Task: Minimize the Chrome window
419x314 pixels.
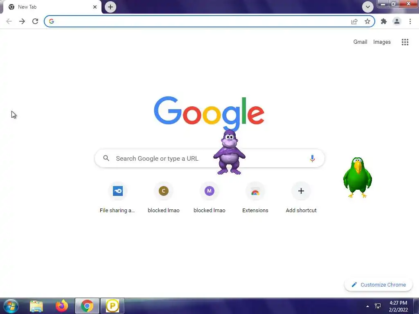Action: (x=383, y=4)
